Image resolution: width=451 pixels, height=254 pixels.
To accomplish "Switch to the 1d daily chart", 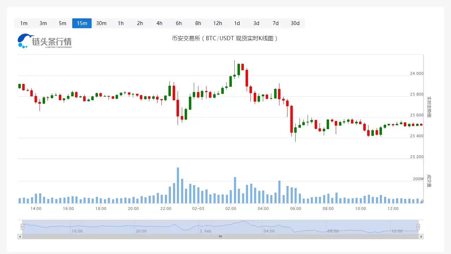I will pos(237,23).
